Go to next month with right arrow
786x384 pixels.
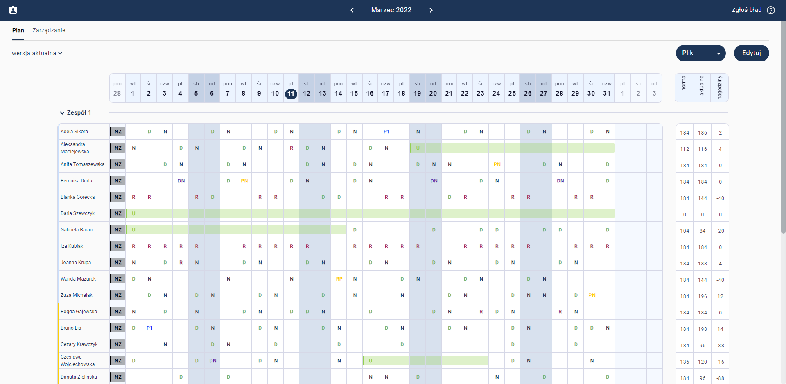click(x=431, y=10)
